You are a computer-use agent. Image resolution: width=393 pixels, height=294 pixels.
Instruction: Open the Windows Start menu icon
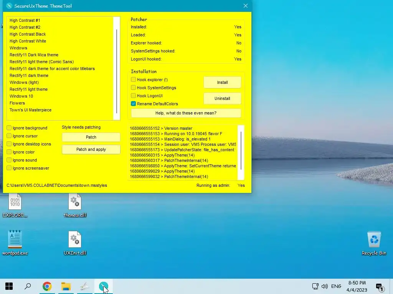pyautogui.click(x=9, y=286)
